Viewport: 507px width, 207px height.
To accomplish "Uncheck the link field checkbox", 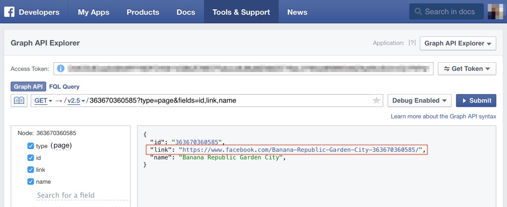I will click(31, 170).
